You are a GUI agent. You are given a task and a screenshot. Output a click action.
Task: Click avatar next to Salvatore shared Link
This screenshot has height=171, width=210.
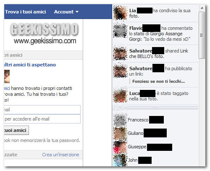120,53
